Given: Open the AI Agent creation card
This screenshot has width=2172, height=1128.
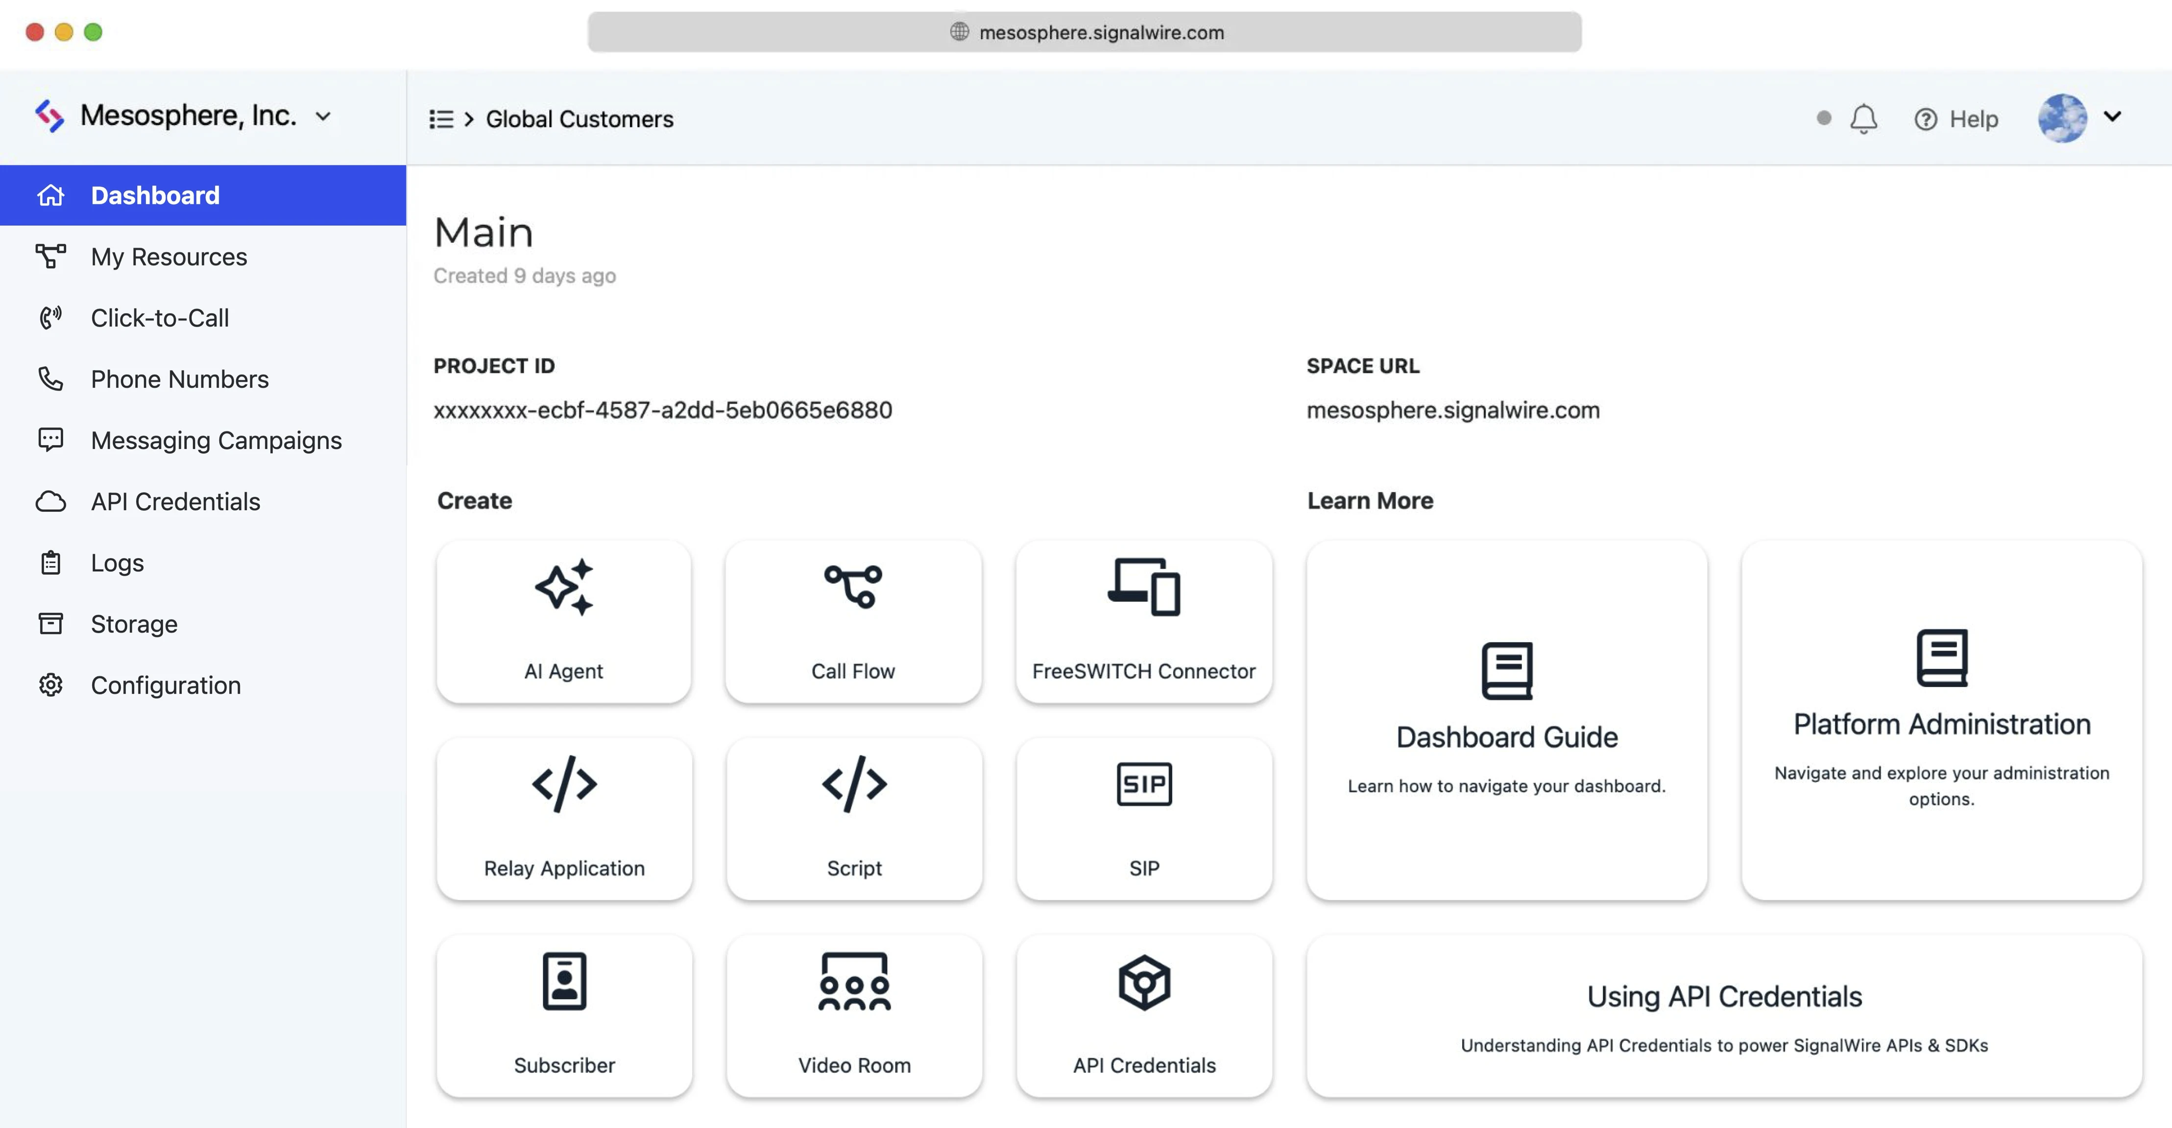Looking at the screenshot, I should point(563,622).
